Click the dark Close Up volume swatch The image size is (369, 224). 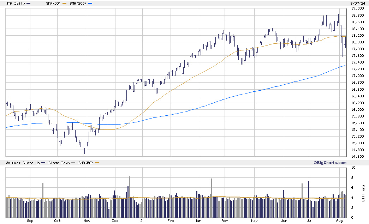coord(43,163)
